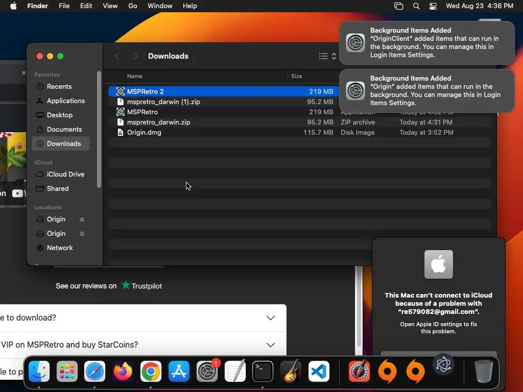Click the YouTube icon in the browser window
The height and width of the screenshot is (392, 523).
pyautogui.click(x=18, y=193)
